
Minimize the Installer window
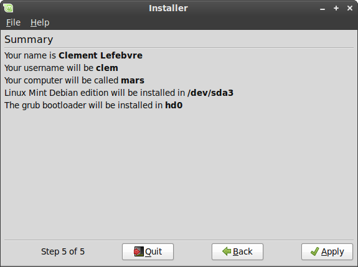point(323,9)
